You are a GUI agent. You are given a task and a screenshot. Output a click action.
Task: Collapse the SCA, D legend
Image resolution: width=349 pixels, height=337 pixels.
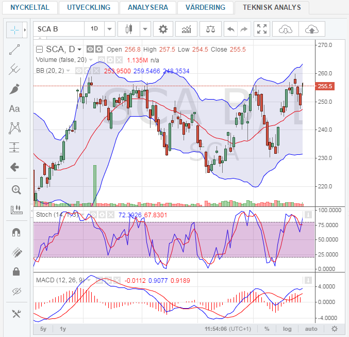(39, 49)
